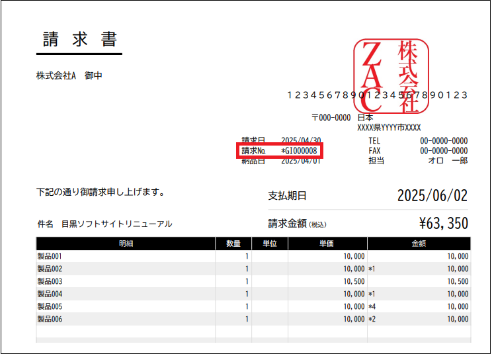Click the amount 10,500 for 製品003
The image size is (492, 354).
[458, 281]
